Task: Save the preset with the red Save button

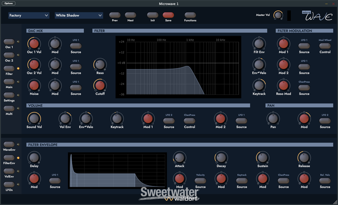Action: [x=169, y=15]
